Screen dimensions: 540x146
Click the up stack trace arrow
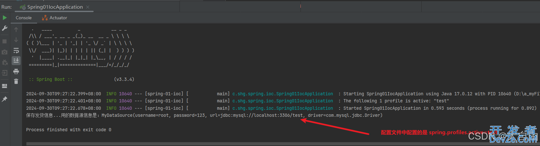16,30
